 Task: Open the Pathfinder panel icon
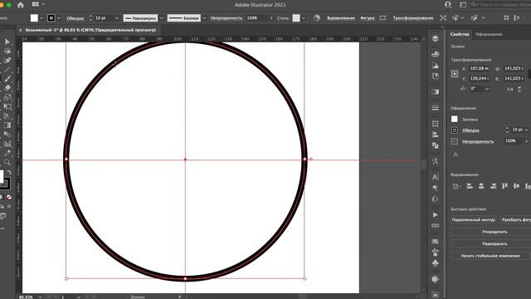coord(435,145)
